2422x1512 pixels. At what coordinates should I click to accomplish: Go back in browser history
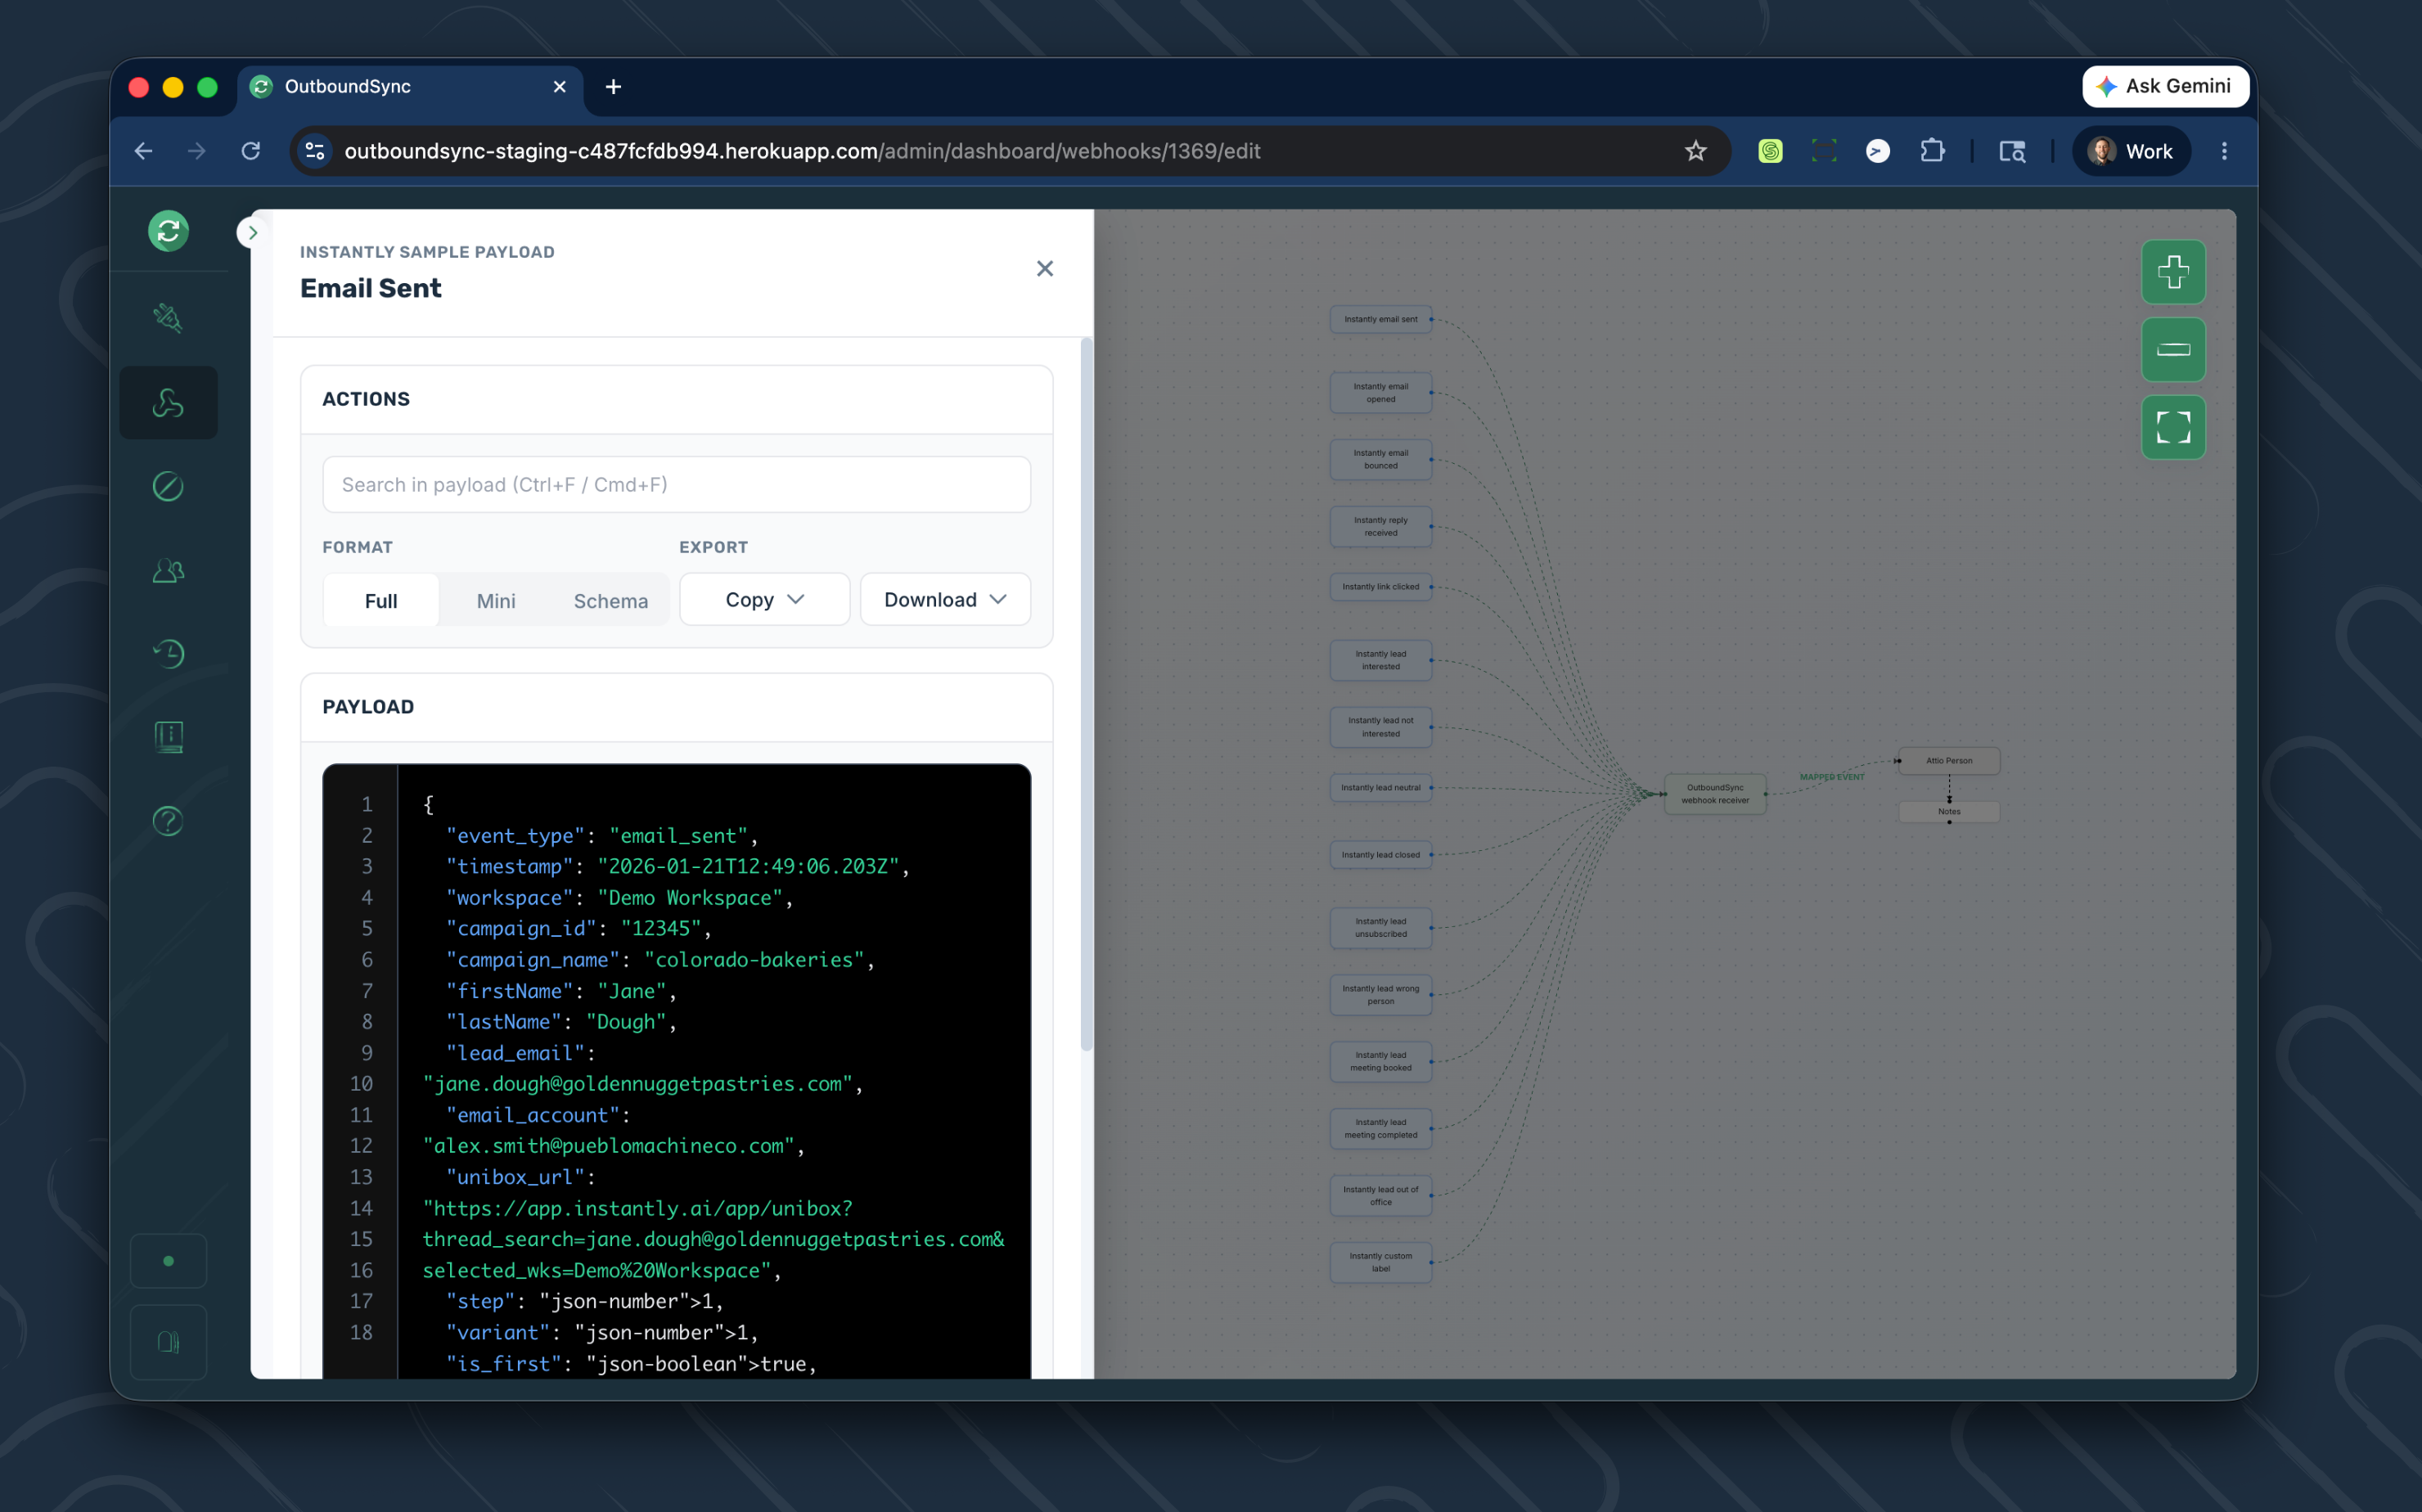(x=144, y=151)
